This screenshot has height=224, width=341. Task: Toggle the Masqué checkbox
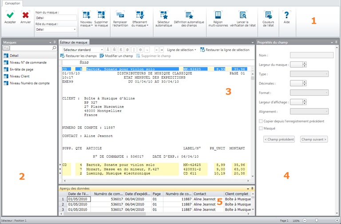point(261,128)
